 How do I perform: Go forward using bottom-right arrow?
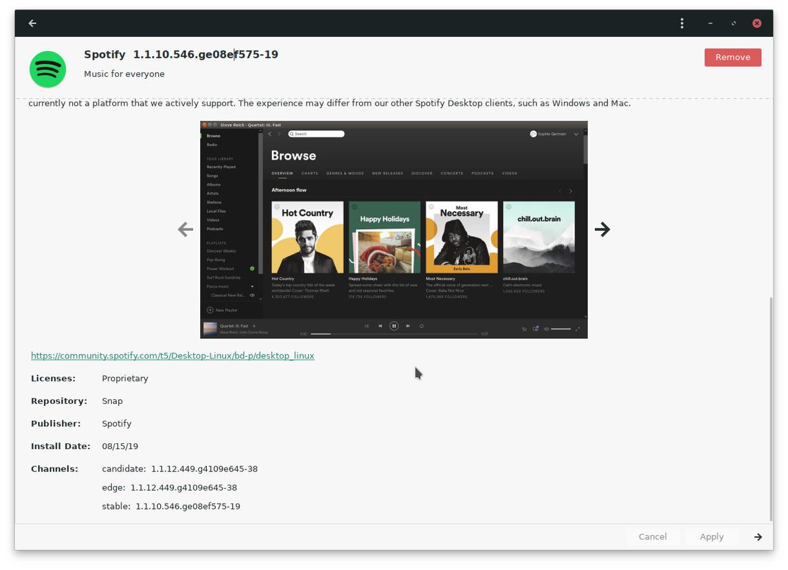pos(758,537)
